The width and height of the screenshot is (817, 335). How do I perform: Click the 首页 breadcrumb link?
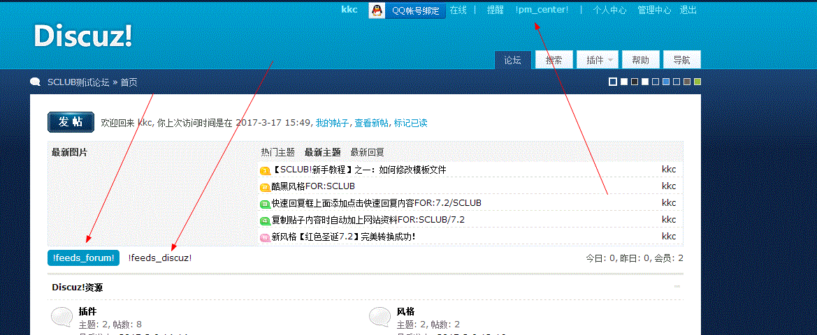pyautogui.click(x=129, y=82)
